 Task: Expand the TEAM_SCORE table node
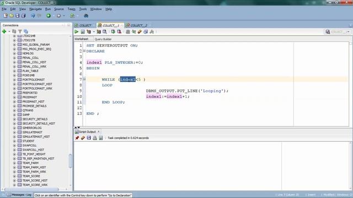pos(14,176)
